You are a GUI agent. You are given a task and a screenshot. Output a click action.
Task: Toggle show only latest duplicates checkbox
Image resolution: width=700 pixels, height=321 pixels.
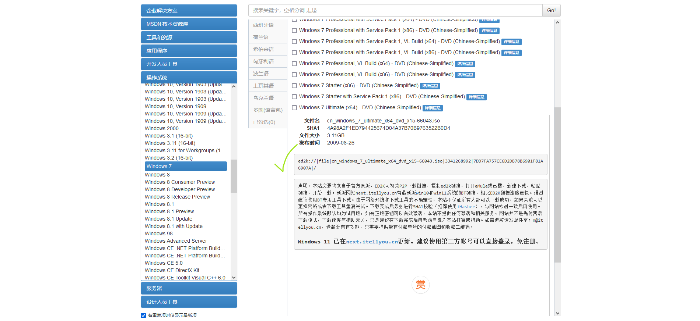click(x=143, y=315)
